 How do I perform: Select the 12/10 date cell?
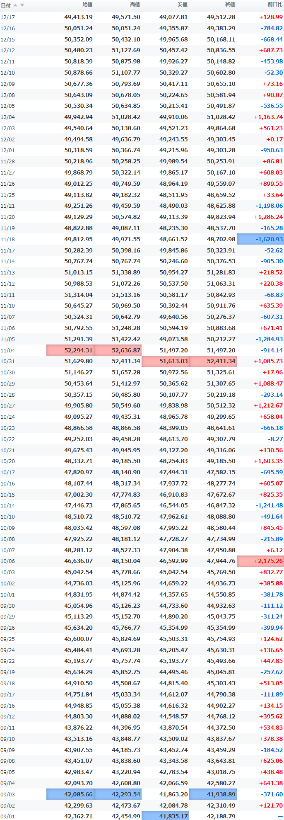(x=7, y=73)
